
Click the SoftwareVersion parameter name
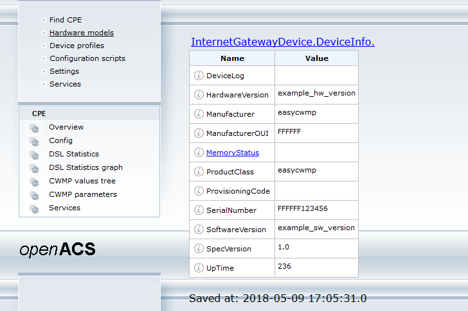[236, 230]
